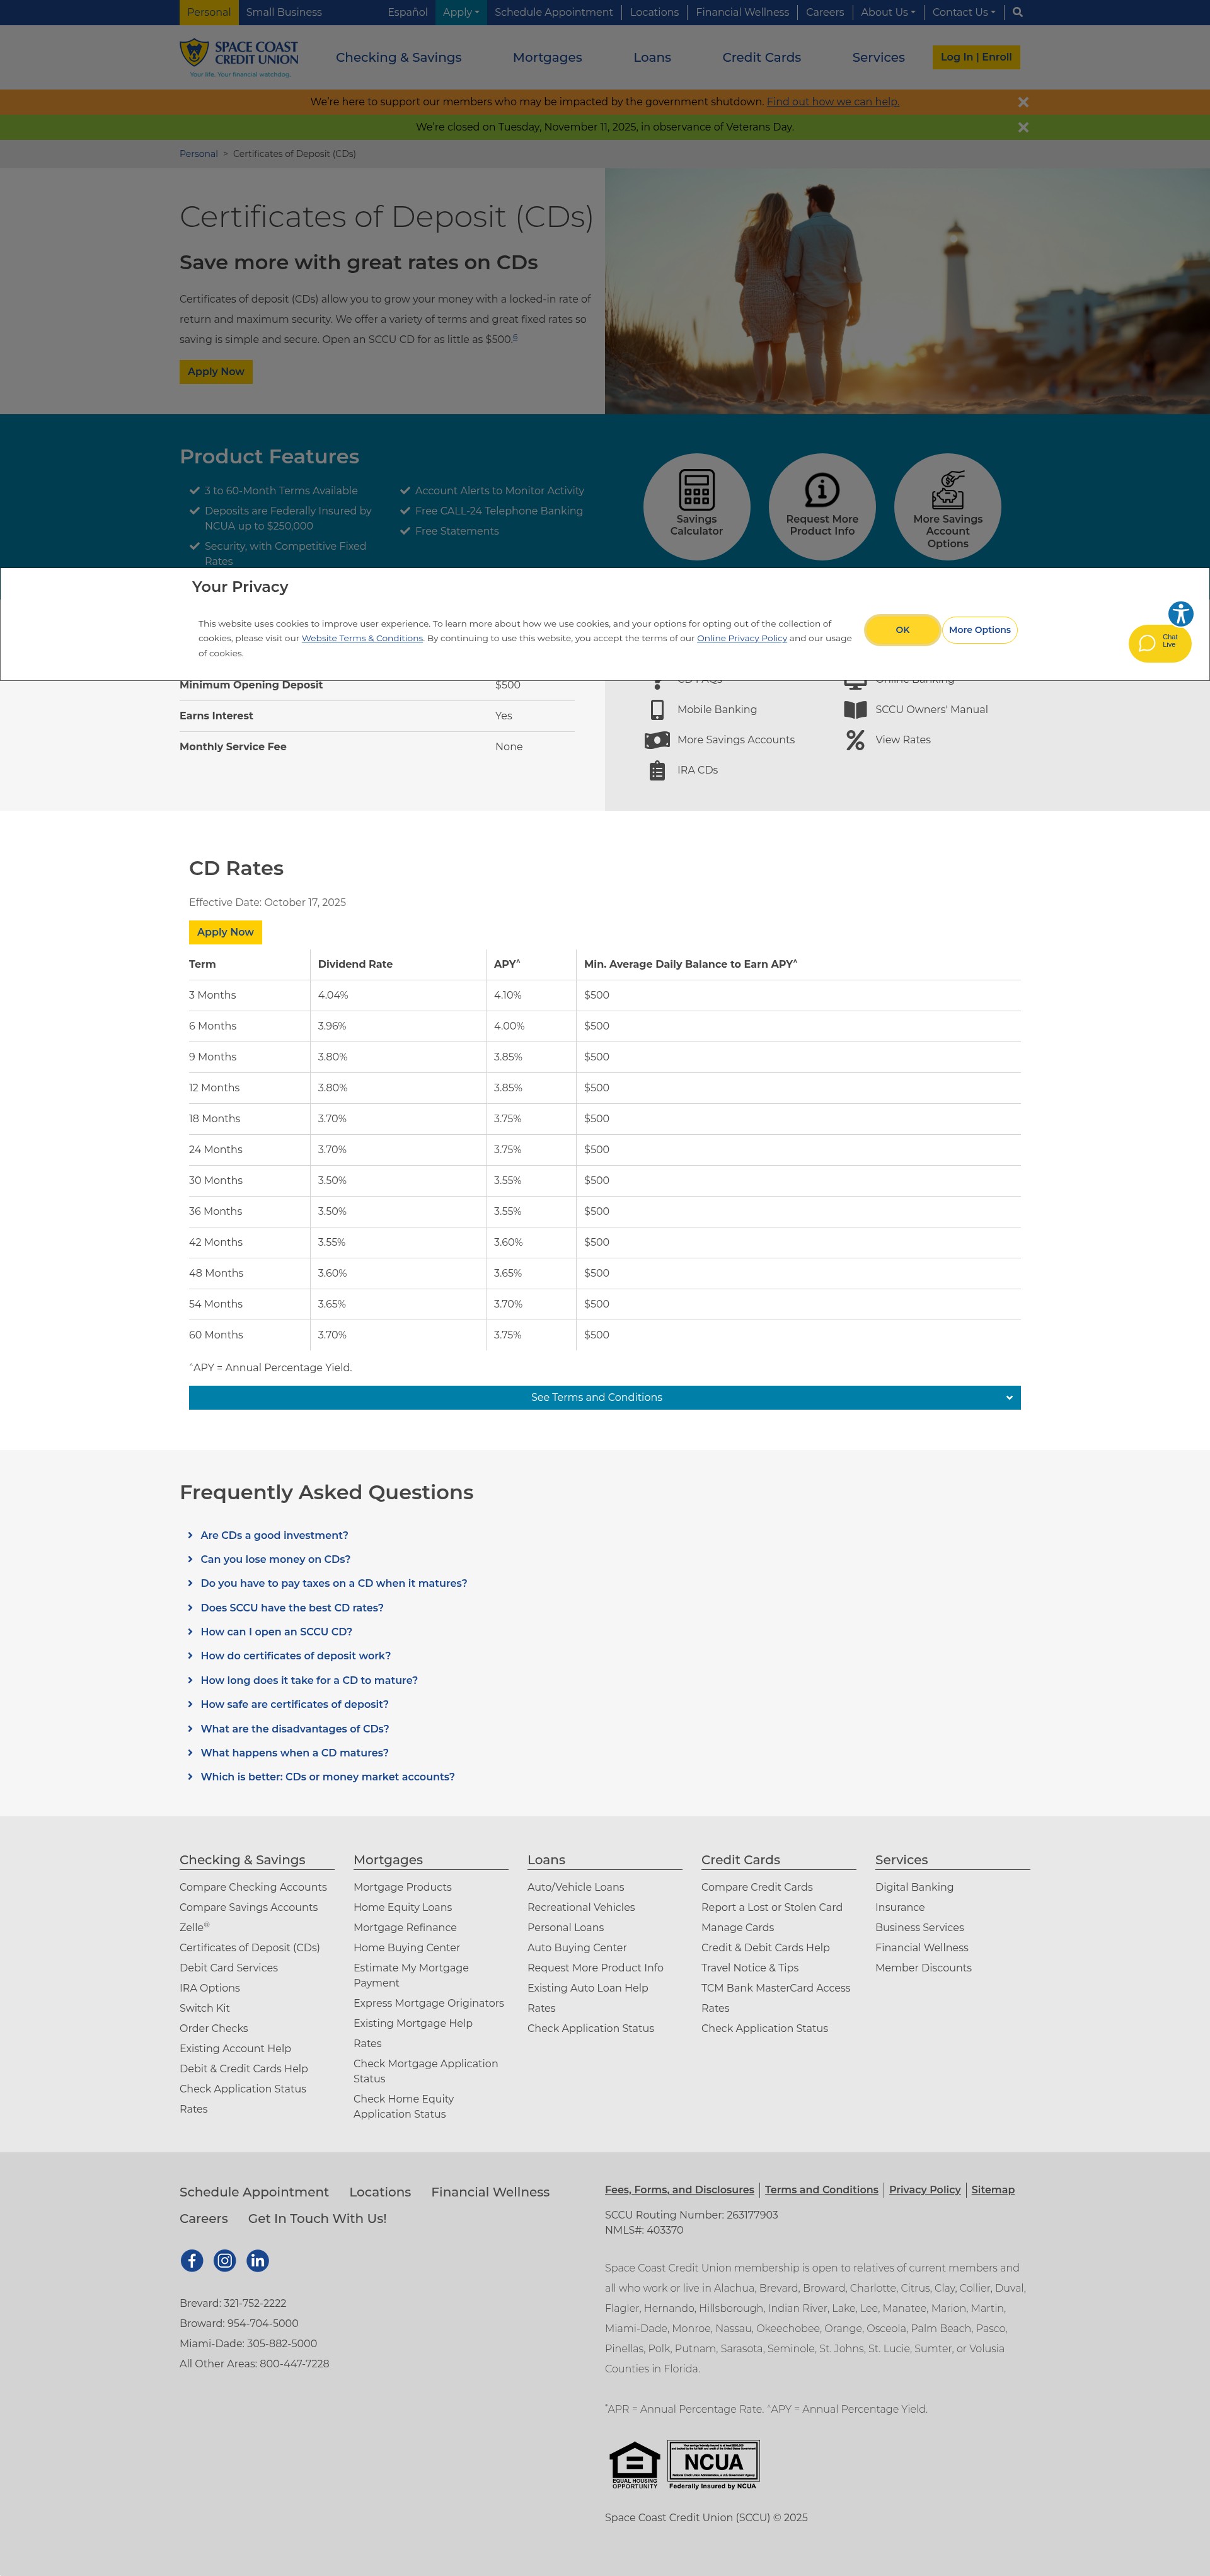Screen dimensions: 1210x2576
Task: Open the LinkedIn social icon
Action: pyautogui.click(x=257, y=2260)
